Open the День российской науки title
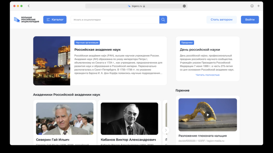The height and width of the screenshot is (153, 273). tap(200, 50)
